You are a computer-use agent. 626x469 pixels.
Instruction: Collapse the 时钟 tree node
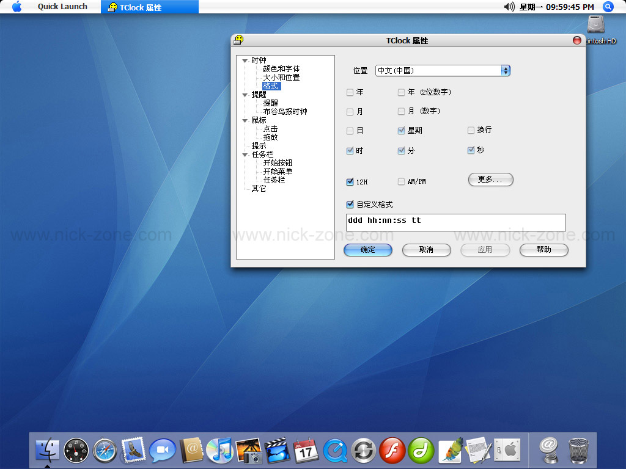(245, 61)
